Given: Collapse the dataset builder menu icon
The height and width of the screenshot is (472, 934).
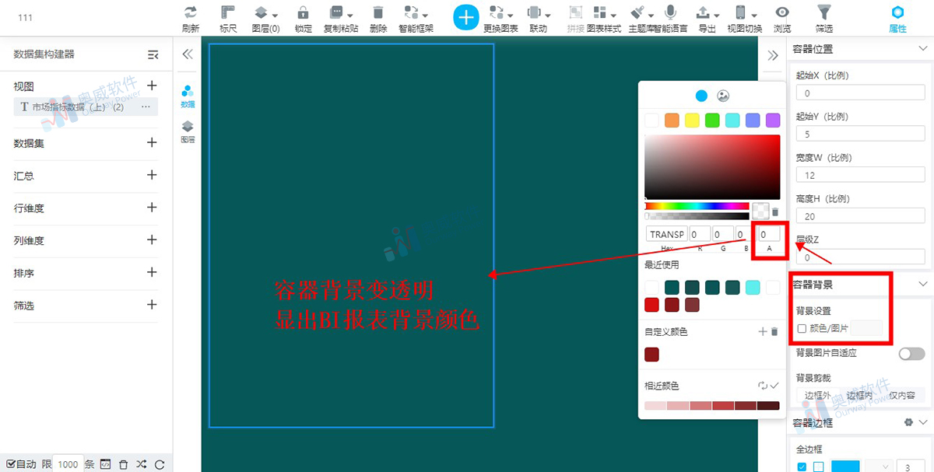Looking at the screenshot, I should 153,54.
